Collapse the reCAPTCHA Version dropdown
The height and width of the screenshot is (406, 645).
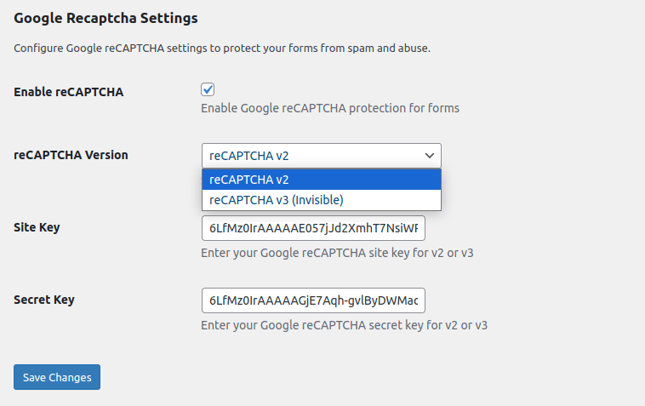[x=322, y=156]
